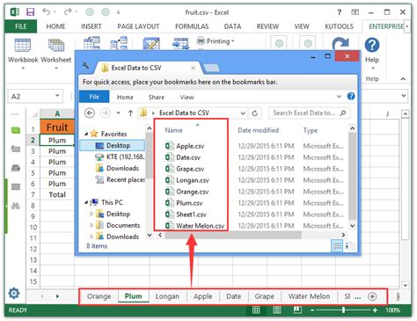Expand the Explorer ribbon chevron

tap(339, 96)
